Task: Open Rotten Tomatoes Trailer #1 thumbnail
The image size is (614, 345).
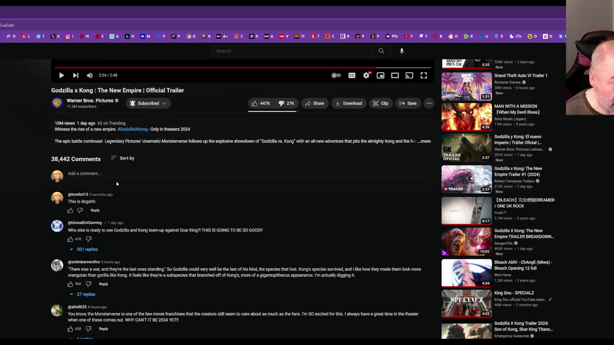Action: pos(467,179)
